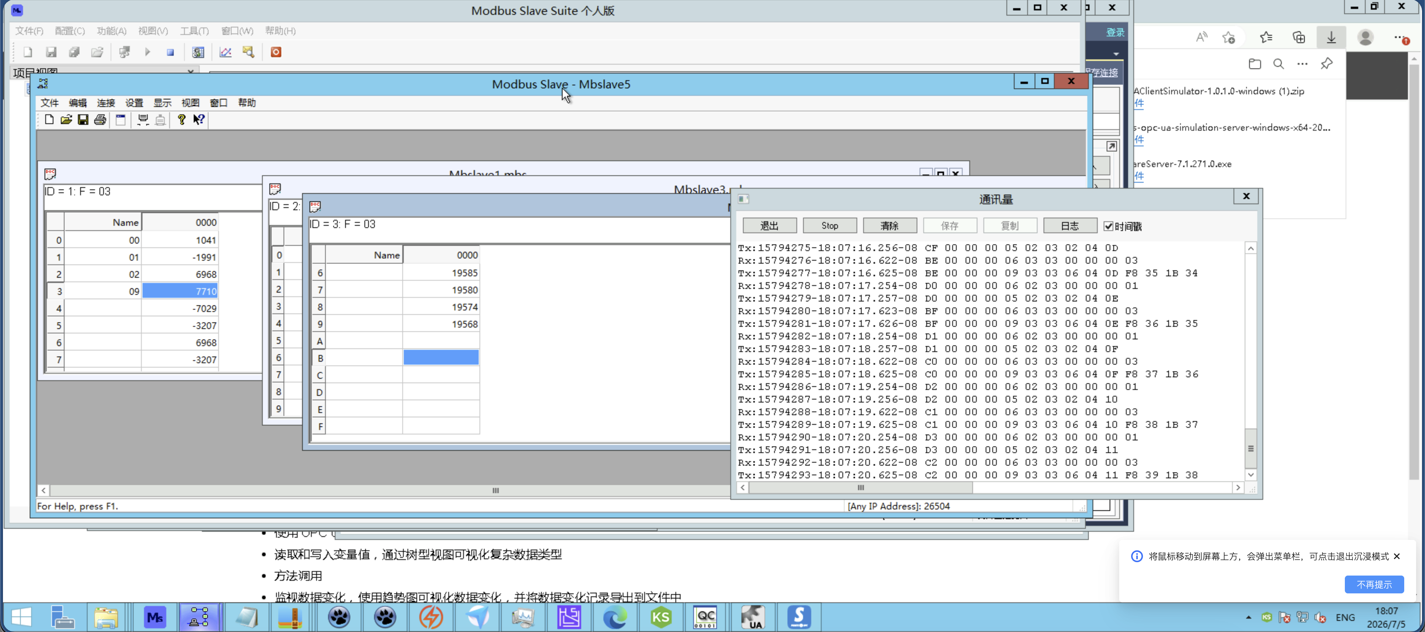Click New document icon in Mbslave5 toolbar
Viewport: 1425px width, 632px height.
click(x=49, y=120)
